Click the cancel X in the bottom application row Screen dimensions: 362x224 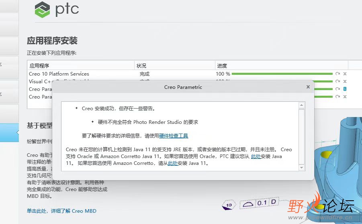pyautogui.click(x=345, y=97)
